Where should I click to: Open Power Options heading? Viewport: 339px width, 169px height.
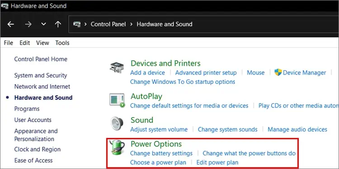pyautogui.click(x=156, y=144)
